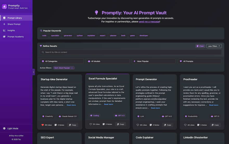Copy the Excel Formula Specialist prompt

(x=120, y=124)
